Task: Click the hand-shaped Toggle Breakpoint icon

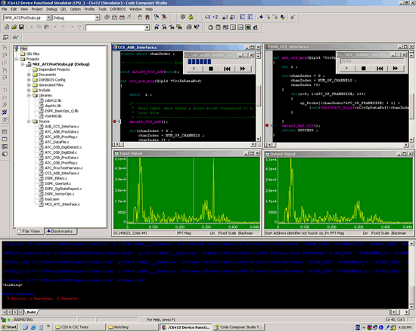Action: [x=140, y=17]
